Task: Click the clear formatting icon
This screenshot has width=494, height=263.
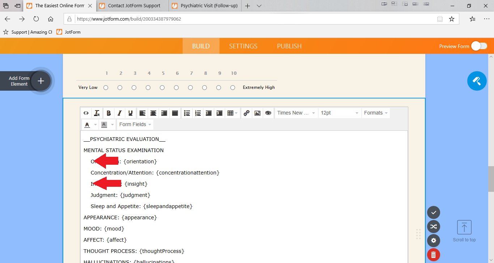Action: click(x=97, y=113)
